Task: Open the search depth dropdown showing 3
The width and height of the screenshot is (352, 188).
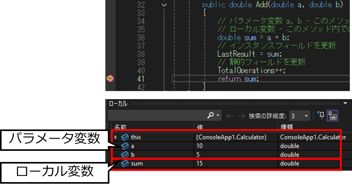Action: pyautogui.click(x=300, y=116)
